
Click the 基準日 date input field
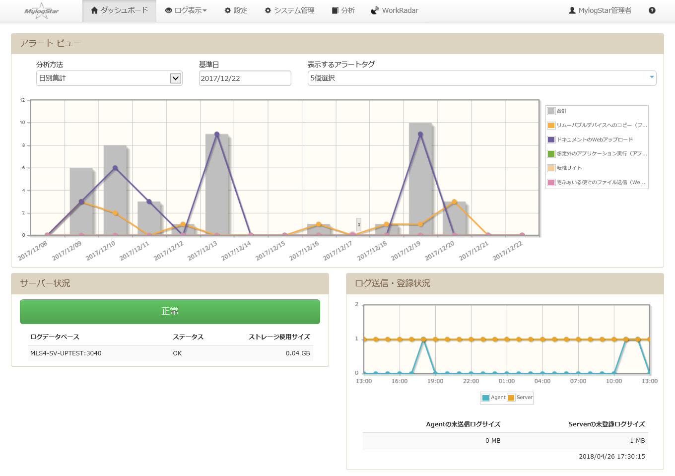tap(245, 78)
